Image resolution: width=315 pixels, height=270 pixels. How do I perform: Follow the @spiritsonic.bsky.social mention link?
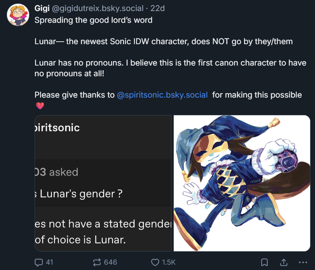[x=162, y=95]
